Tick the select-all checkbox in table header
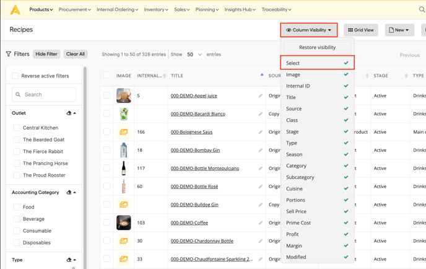 [107, 75]
